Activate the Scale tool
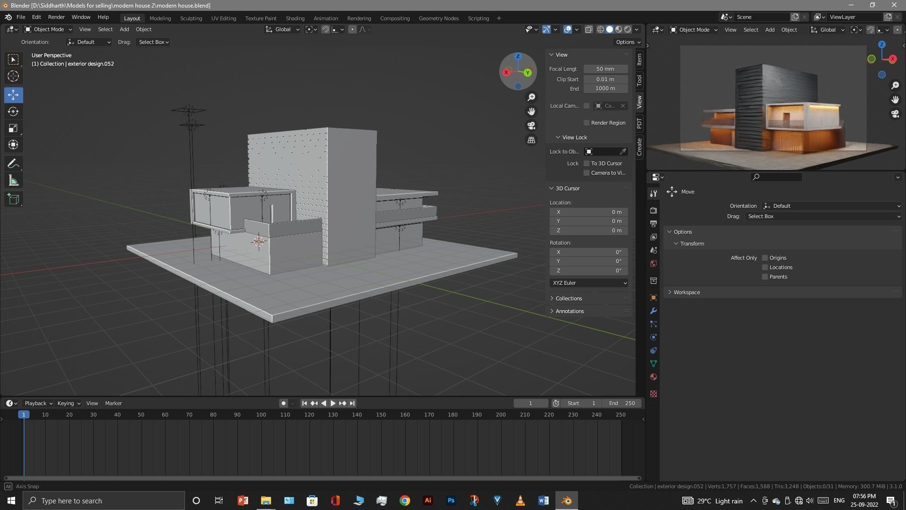 tap(13, 128)
